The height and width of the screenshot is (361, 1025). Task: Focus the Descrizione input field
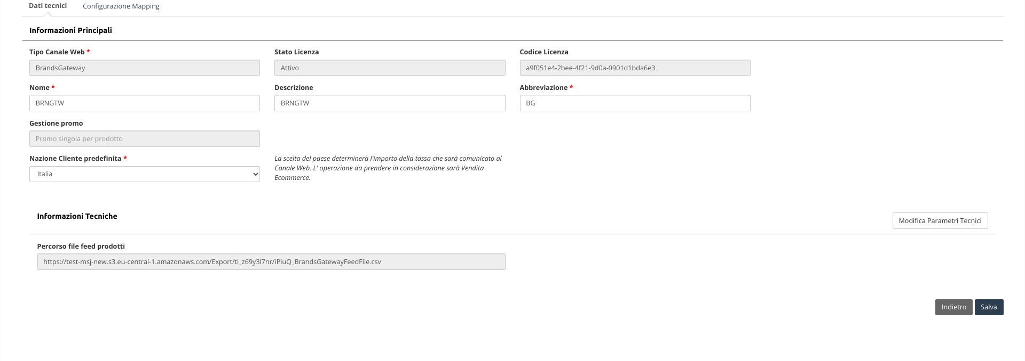390,103
